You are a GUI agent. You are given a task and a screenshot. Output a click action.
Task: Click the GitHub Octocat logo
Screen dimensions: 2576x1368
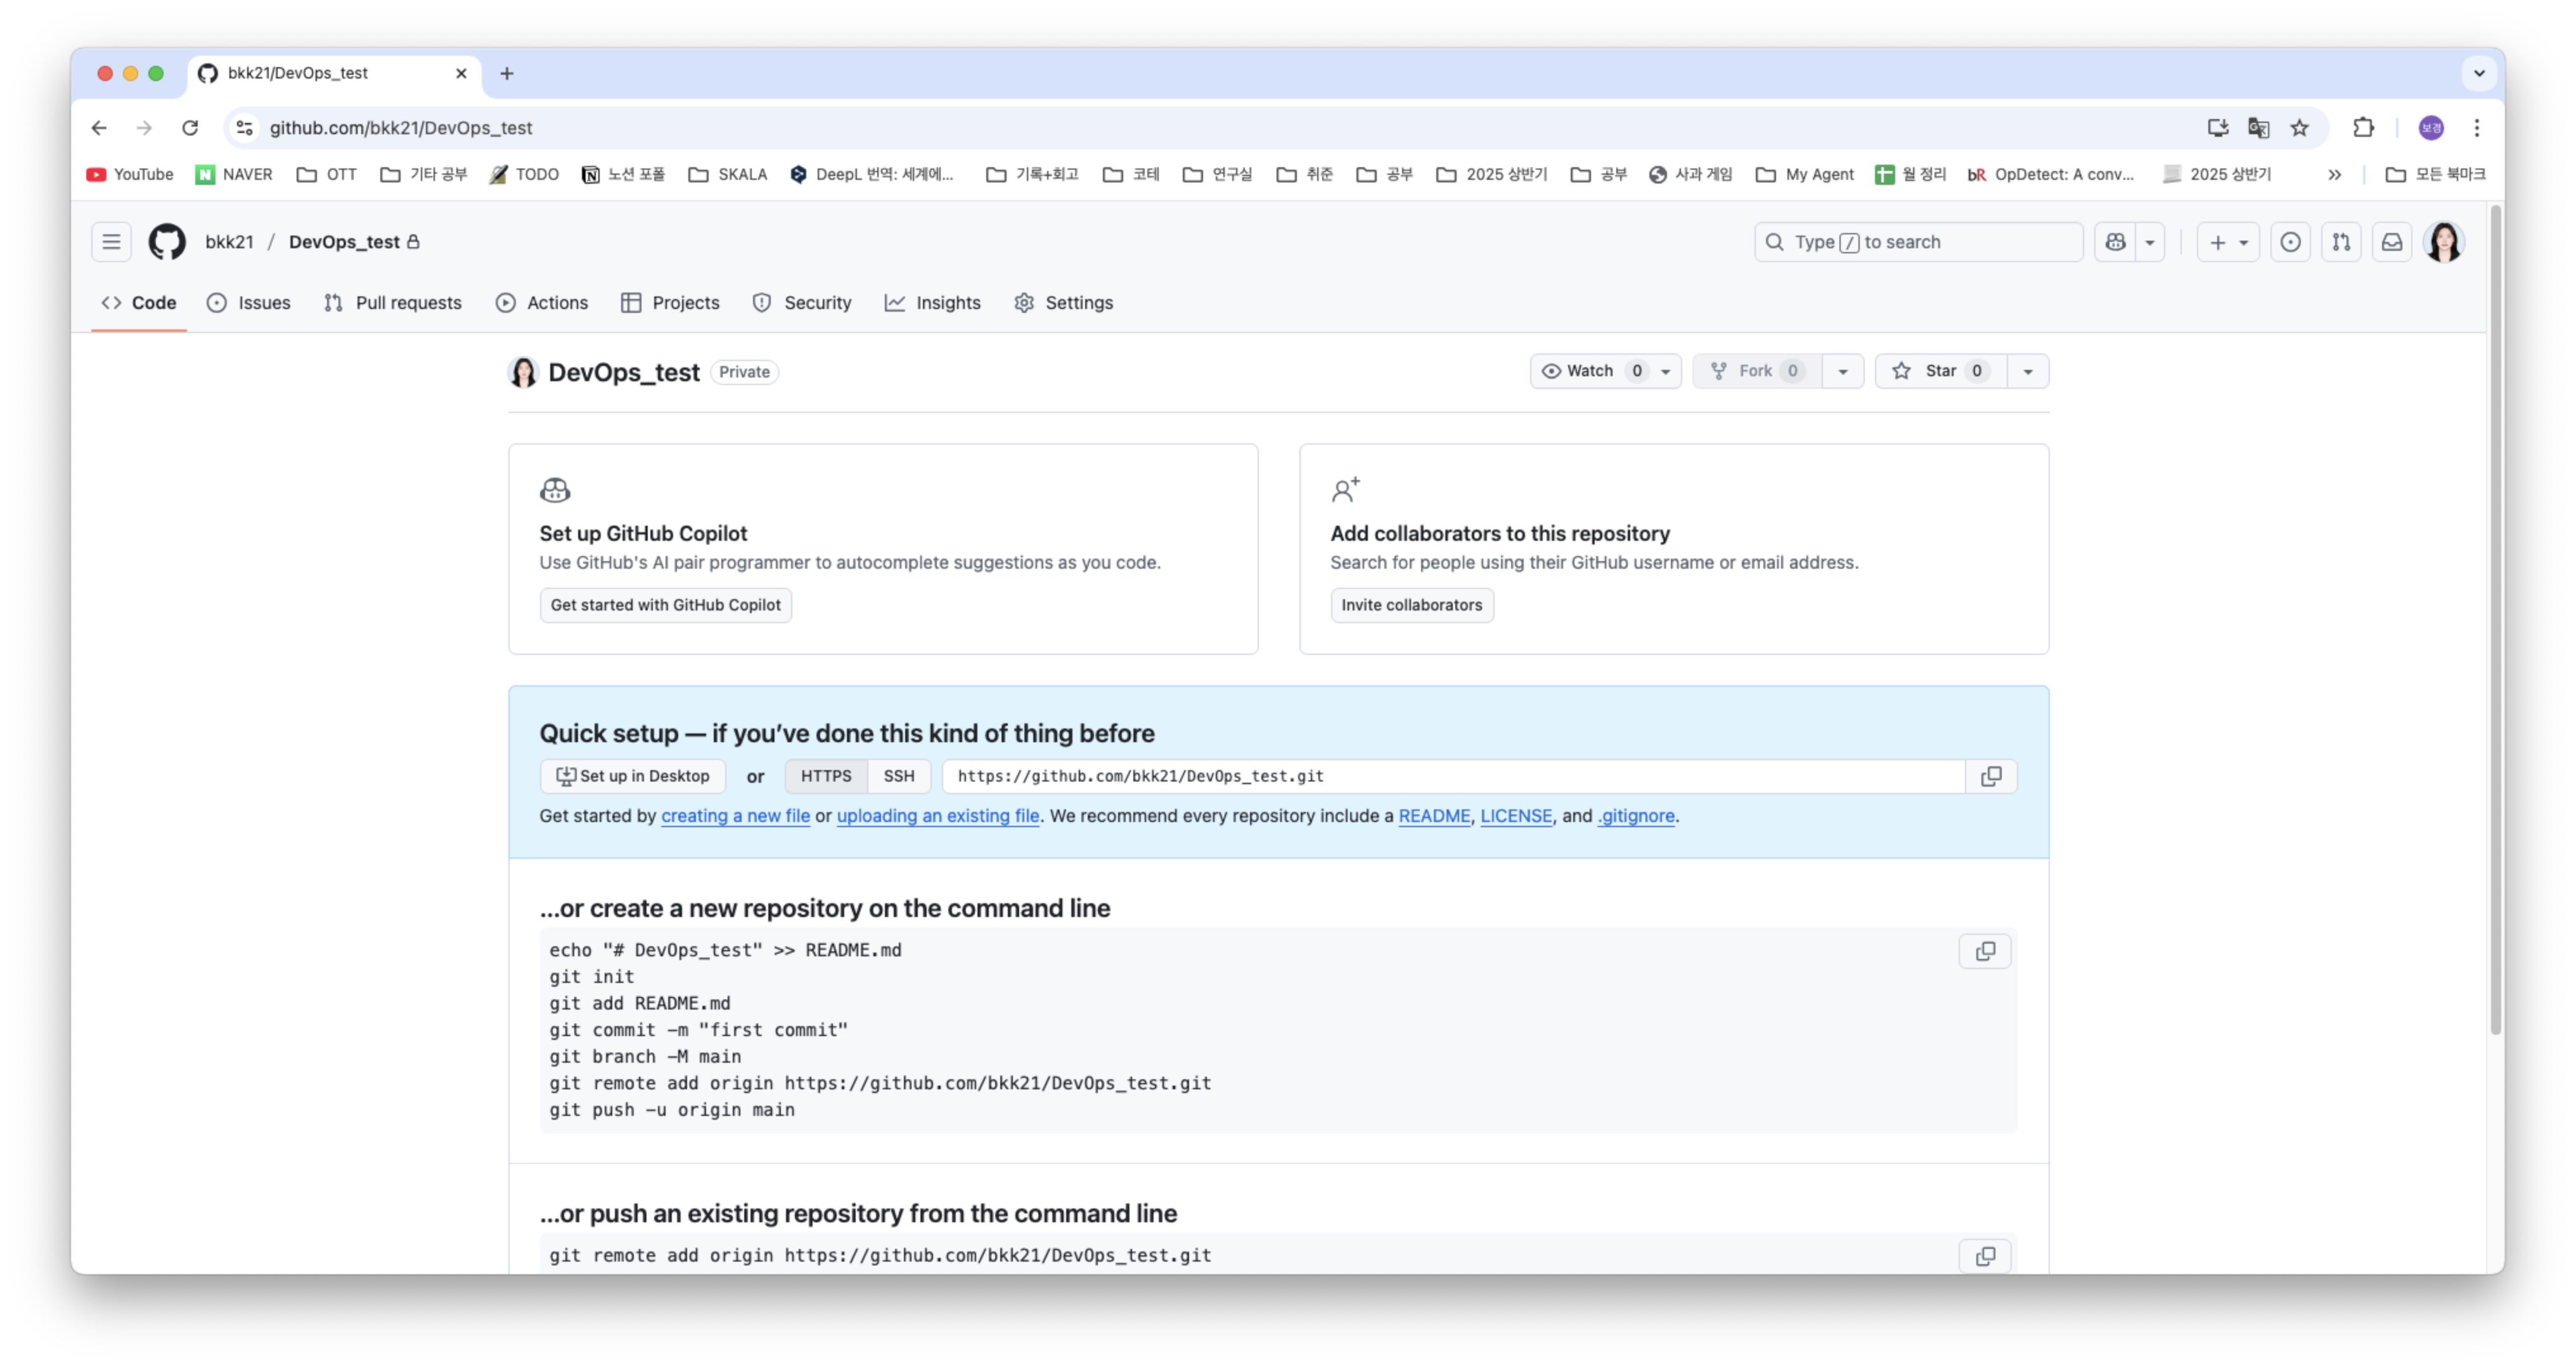167,242
